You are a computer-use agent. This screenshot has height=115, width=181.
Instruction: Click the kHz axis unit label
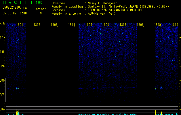[x=3, y=23]
